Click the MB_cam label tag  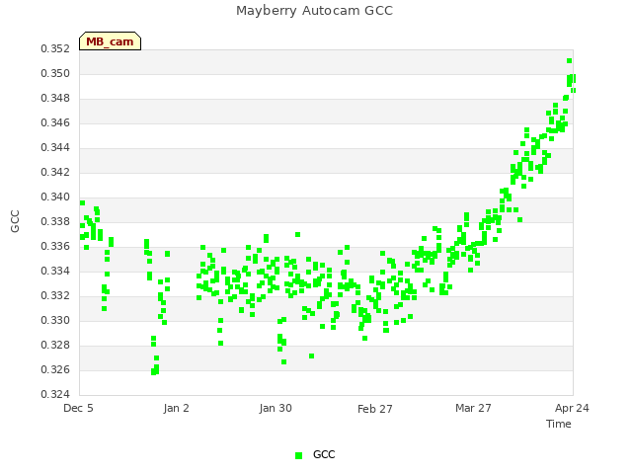tap(110, 41)
